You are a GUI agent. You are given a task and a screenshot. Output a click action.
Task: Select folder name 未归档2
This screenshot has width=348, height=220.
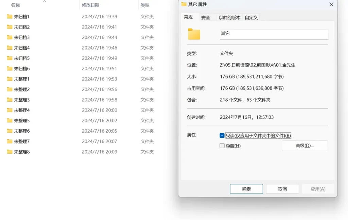pyautogui.click(x=21, y=27)
